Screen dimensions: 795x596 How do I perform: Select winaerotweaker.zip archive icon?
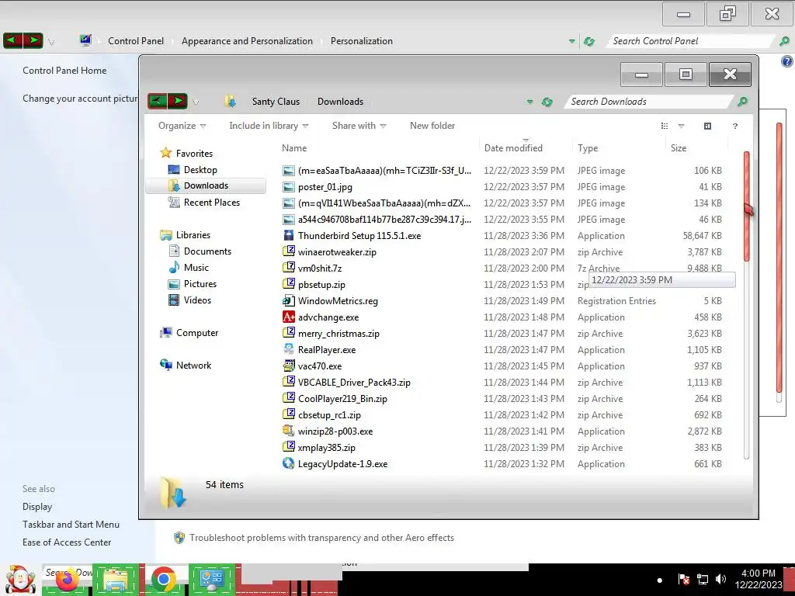tap(289, 252)
